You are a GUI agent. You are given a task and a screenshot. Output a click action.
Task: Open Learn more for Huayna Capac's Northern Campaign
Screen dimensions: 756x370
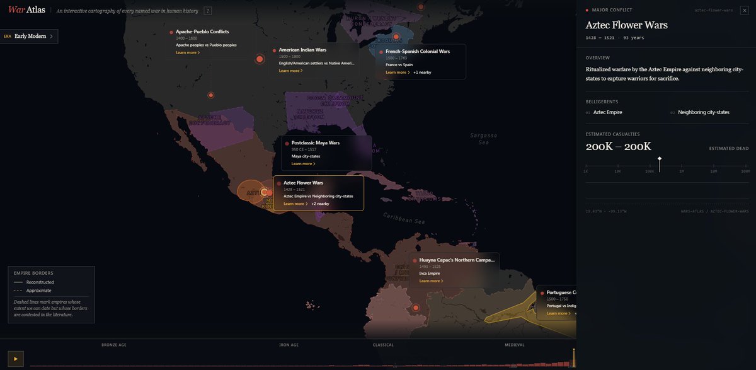pyautogui.click(x=431, y=281)
